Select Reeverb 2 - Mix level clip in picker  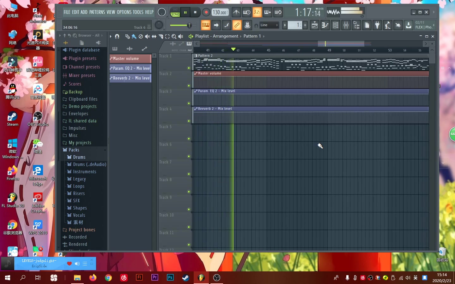pyautogui.click(x=130, y=78)
